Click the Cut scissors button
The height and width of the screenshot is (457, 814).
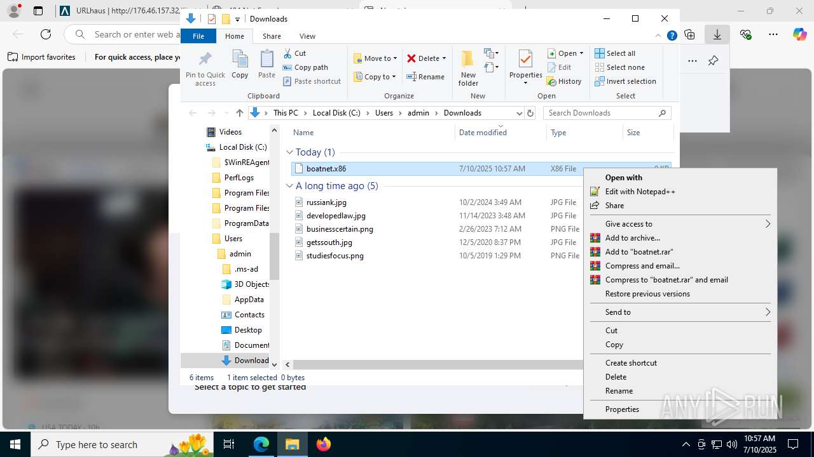[x=295, y=53]
